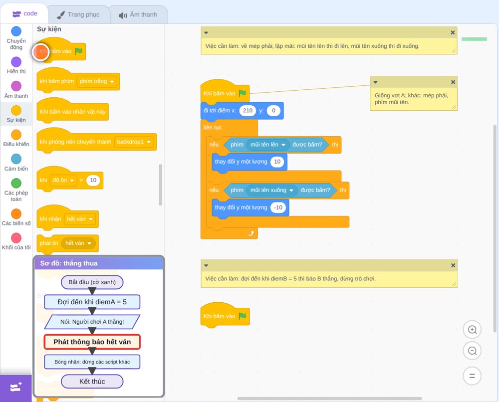Viewport: 499px width, 402px height.
Task: Collapse the 'diemB = 5' comment
Action: click(x=206, y=265)
